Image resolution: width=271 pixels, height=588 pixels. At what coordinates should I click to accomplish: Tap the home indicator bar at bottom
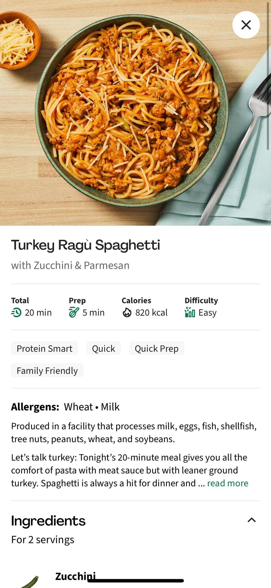pos(135,581)
